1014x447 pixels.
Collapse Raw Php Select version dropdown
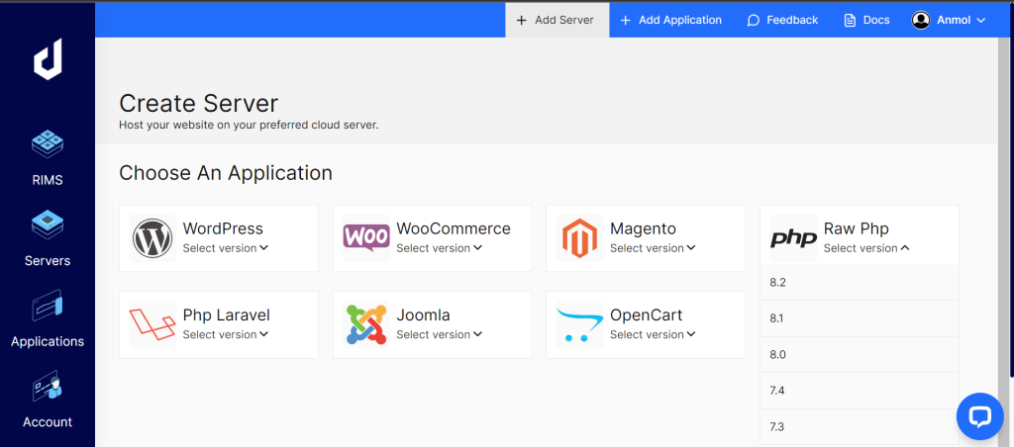(866, 248)
